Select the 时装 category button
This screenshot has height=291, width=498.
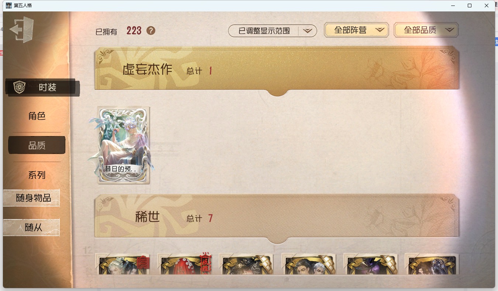42,88
